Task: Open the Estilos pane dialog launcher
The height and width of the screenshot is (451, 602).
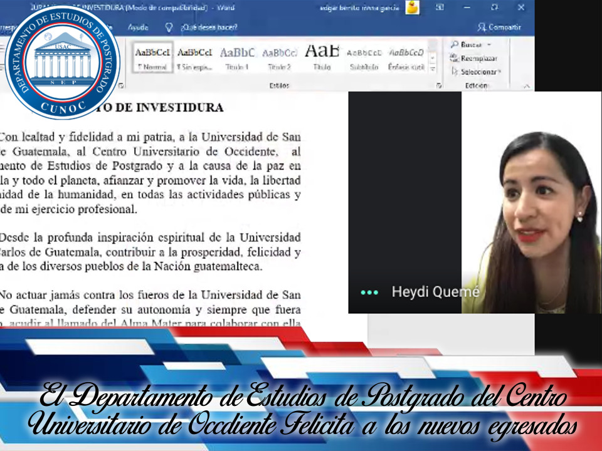Action: pos(439,86)
